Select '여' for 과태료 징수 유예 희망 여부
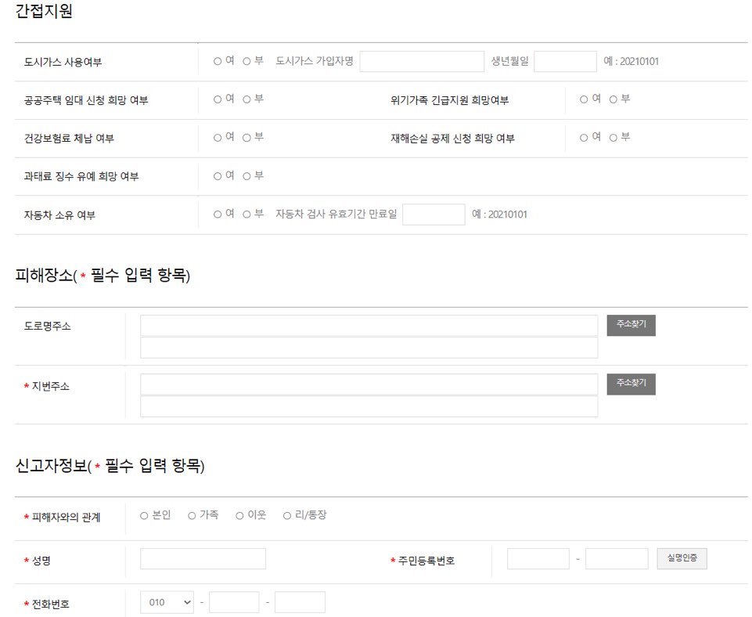 [217, 176]
